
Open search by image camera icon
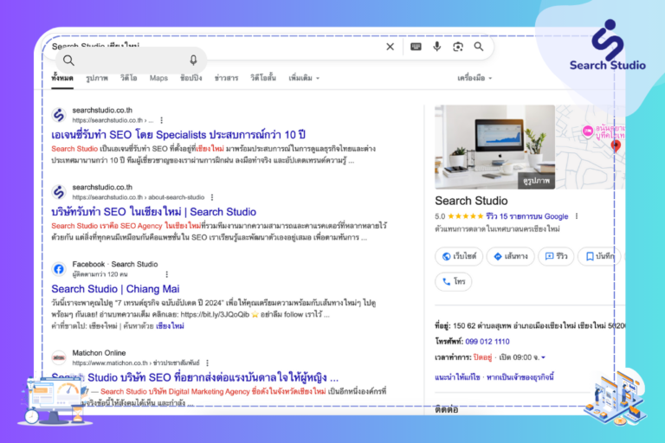click(x=457, y=47)
